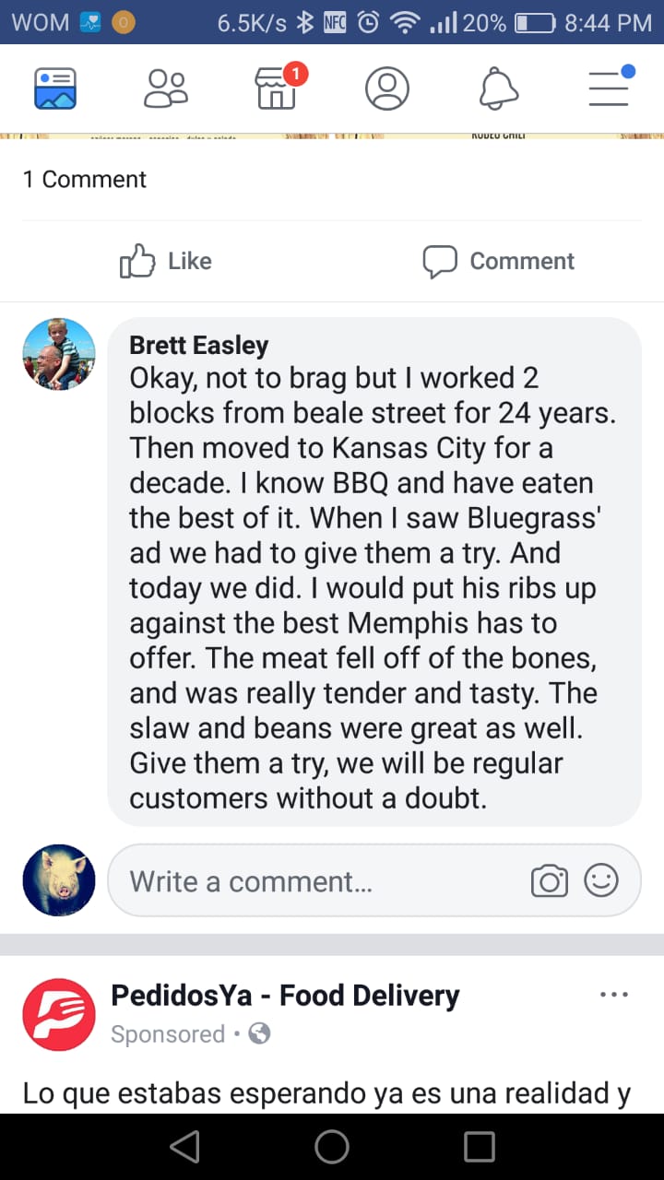This screenshot has height=1180, width=664.
Task: Open the PedidosYa page logo
Action: click(x=59, y=1014)
